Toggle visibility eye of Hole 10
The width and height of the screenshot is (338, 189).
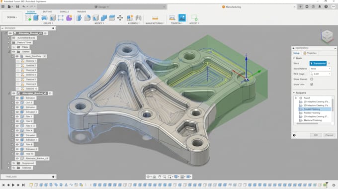17,154
